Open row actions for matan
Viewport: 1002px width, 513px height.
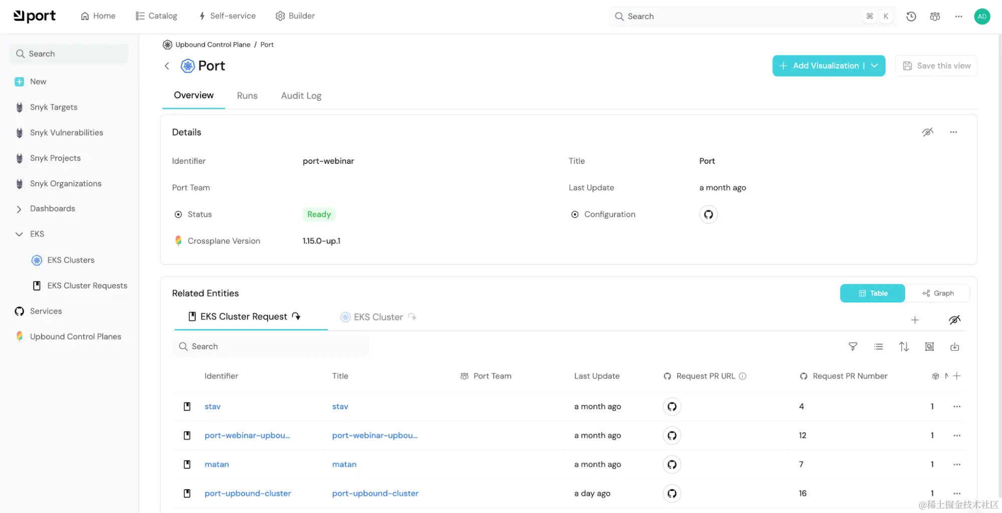(957, 464)
